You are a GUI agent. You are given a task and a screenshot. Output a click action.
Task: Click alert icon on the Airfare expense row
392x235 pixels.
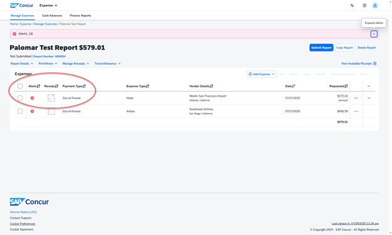click(32, 111)
